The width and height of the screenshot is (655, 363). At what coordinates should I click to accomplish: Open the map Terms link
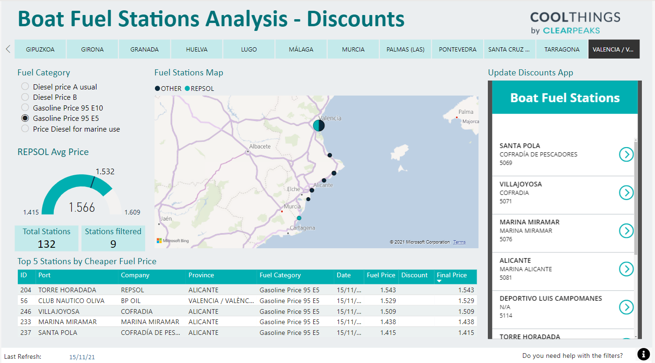[x=459, y=242]
